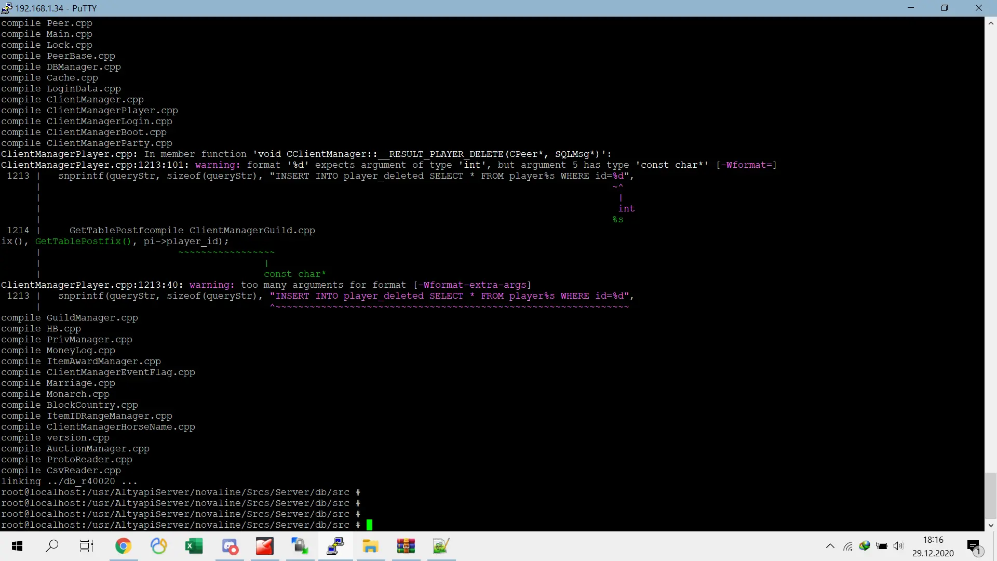
Task: Open the volume control in the tray
Action: [x=898, y=546]
